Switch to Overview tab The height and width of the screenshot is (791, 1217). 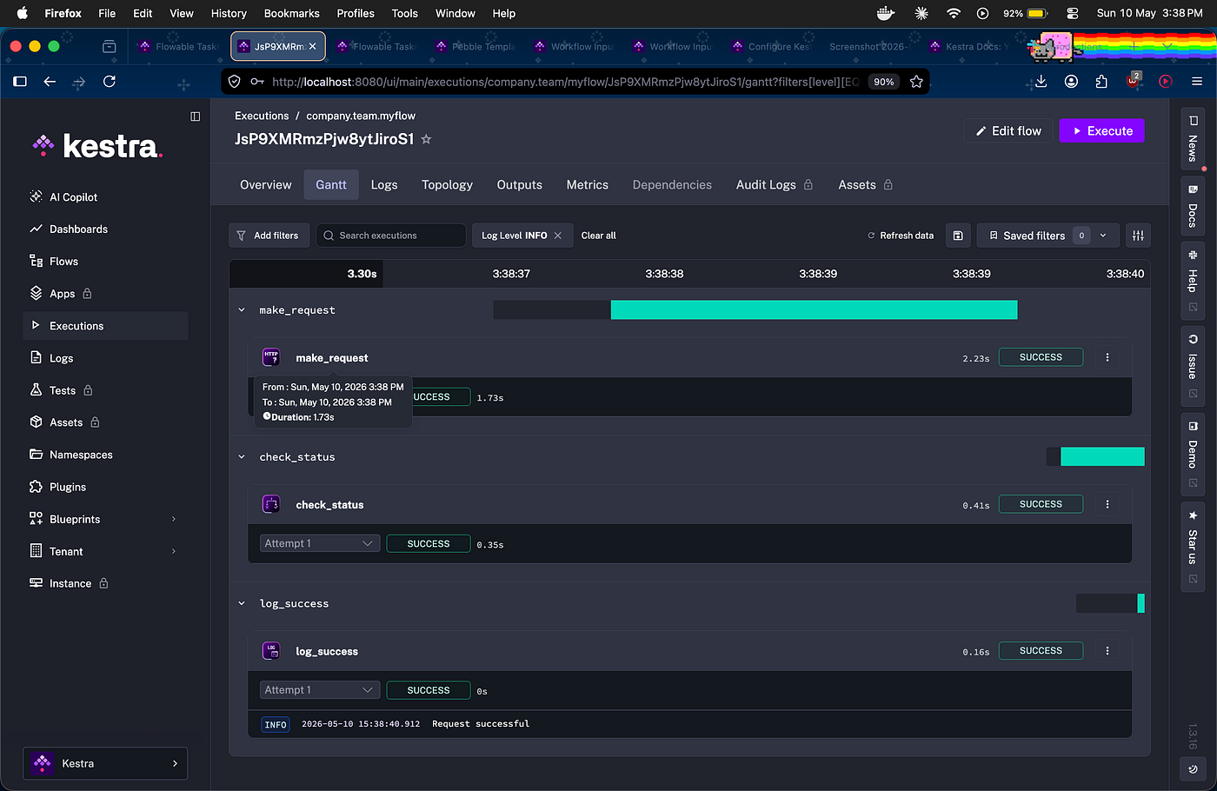[266, 185]
